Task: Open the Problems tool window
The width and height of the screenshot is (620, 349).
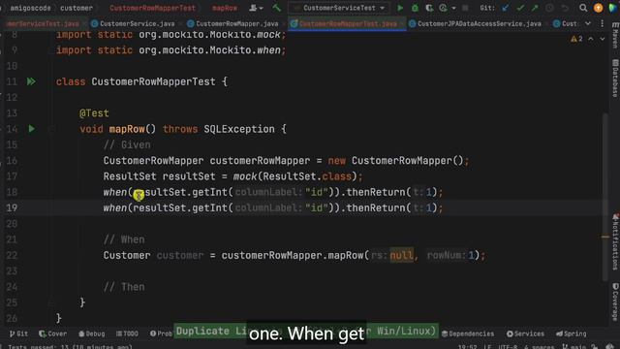Action: [x=161, y=333]
